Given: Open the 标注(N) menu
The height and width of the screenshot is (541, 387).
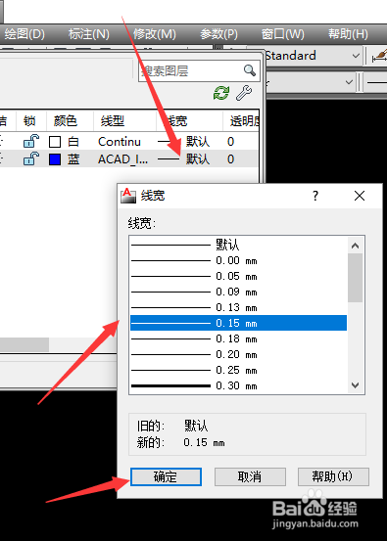Looking at the screenshot, I should (x=89, y=34).
